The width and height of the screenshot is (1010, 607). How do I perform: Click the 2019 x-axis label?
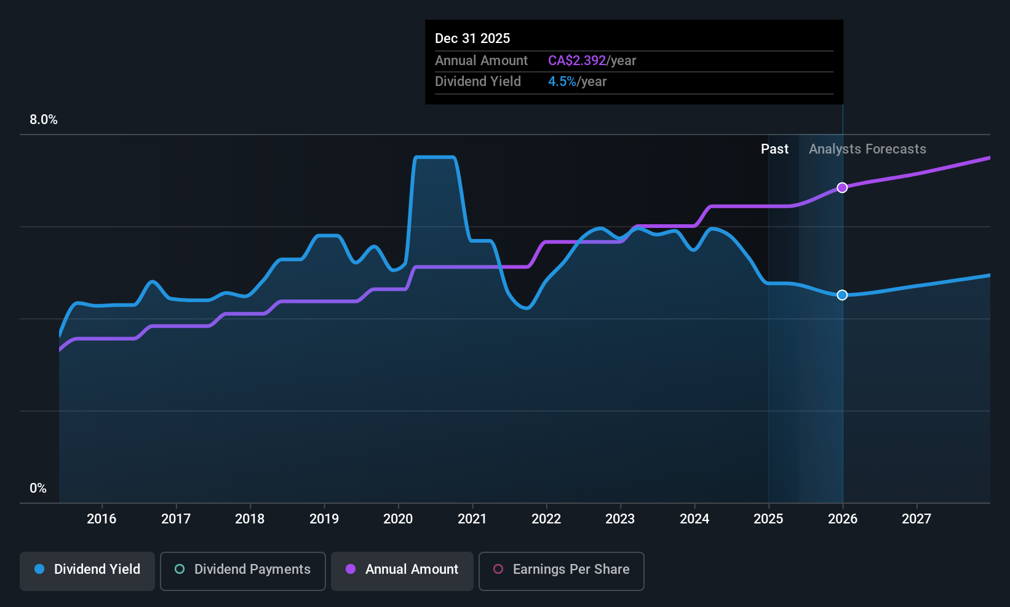(x=324, y=519)
